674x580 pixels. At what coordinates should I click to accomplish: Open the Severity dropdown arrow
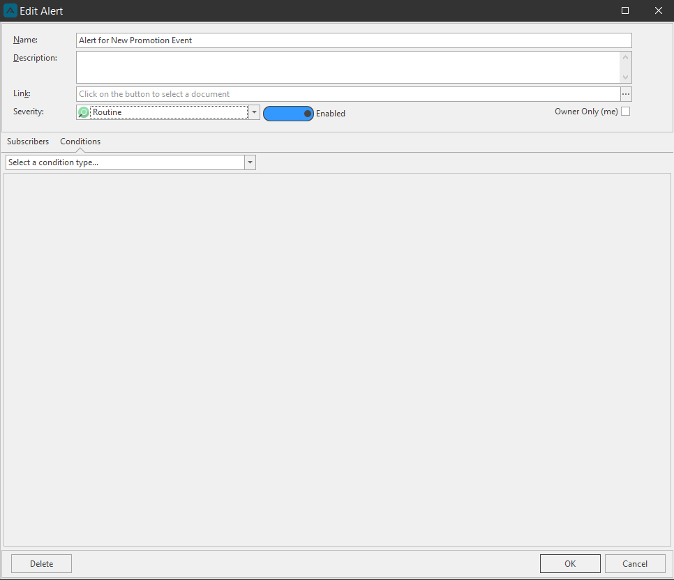(x=254, y=112)
